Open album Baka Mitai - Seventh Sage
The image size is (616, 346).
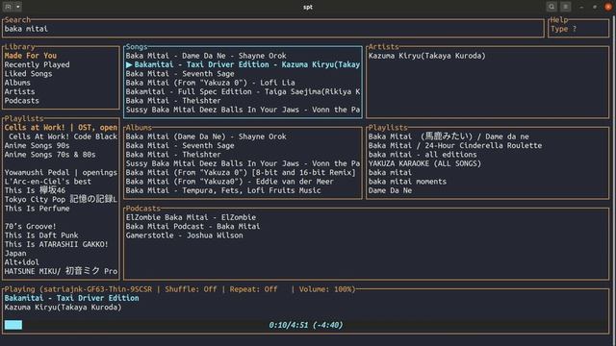tap(180, 145)
